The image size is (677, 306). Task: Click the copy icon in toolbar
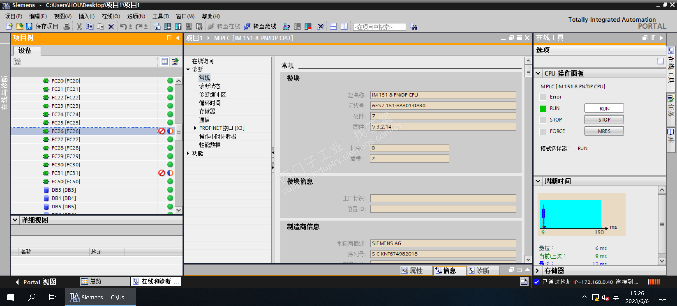[x=90, y=27]
